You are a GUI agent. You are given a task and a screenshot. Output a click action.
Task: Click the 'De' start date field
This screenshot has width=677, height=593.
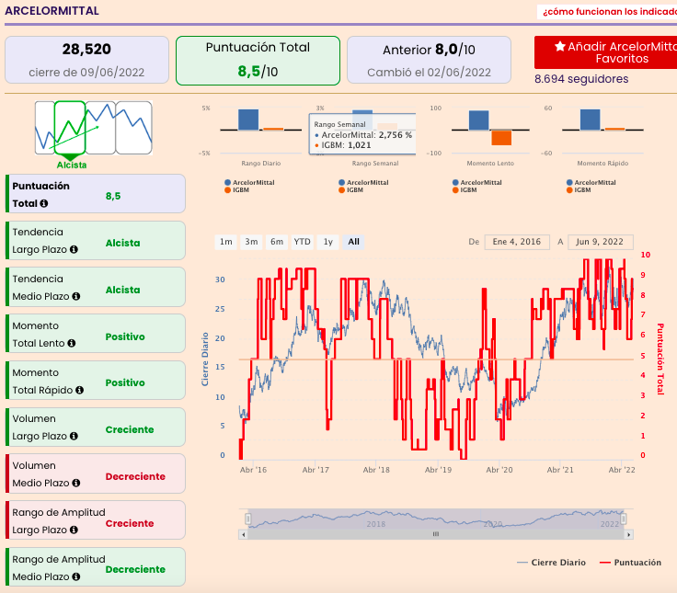(x=517, y=242)
